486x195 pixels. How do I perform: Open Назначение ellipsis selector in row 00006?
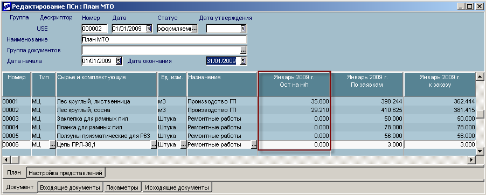(x=254, y=145)
